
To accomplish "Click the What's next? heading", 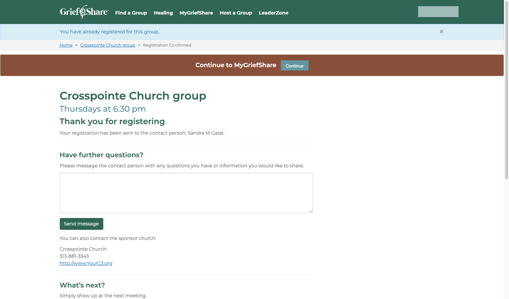I will point(82,285).
